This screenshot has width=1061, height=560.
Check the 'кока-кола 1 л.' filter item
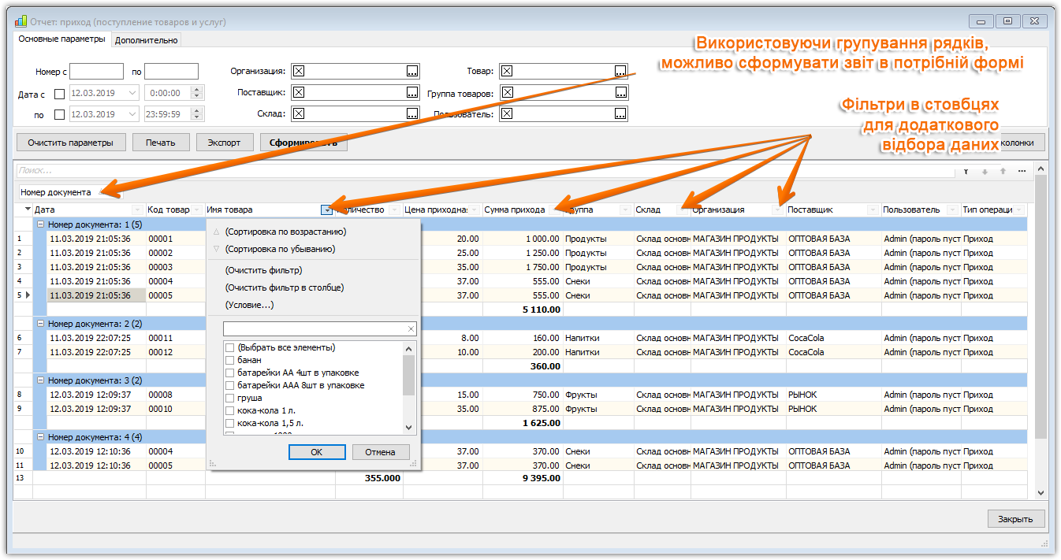point(229,410)
